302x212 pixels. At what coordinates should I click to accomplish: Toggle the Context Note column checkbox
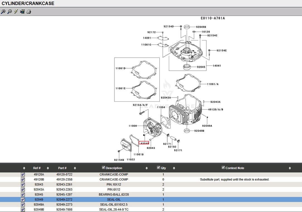pos(223,168)
